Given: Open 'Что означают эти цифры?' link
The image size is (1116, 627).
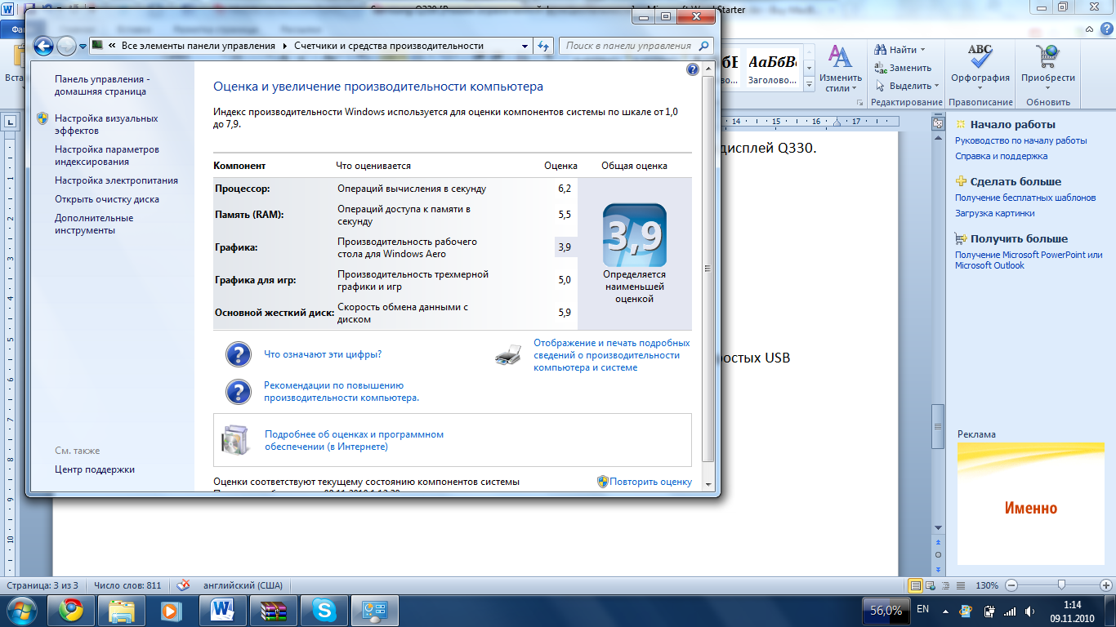Looking at the screenshot, I should (x=323, y=354).
